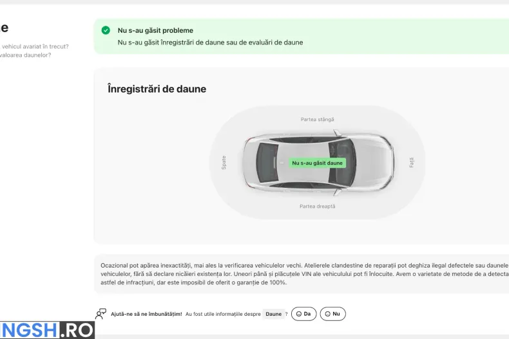
Task: Click the sad face icon in Nu button
Action: pyautogui.click(x=327, y=314)
